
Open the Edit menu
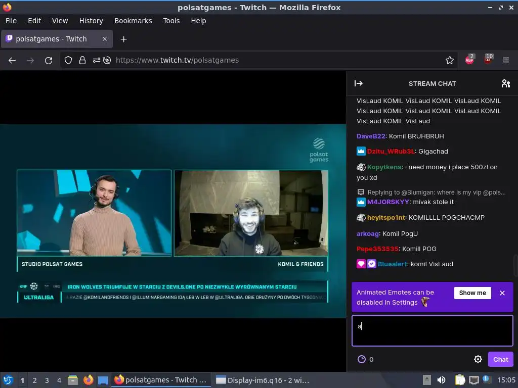pyautogui.click(x=34, y=21)
